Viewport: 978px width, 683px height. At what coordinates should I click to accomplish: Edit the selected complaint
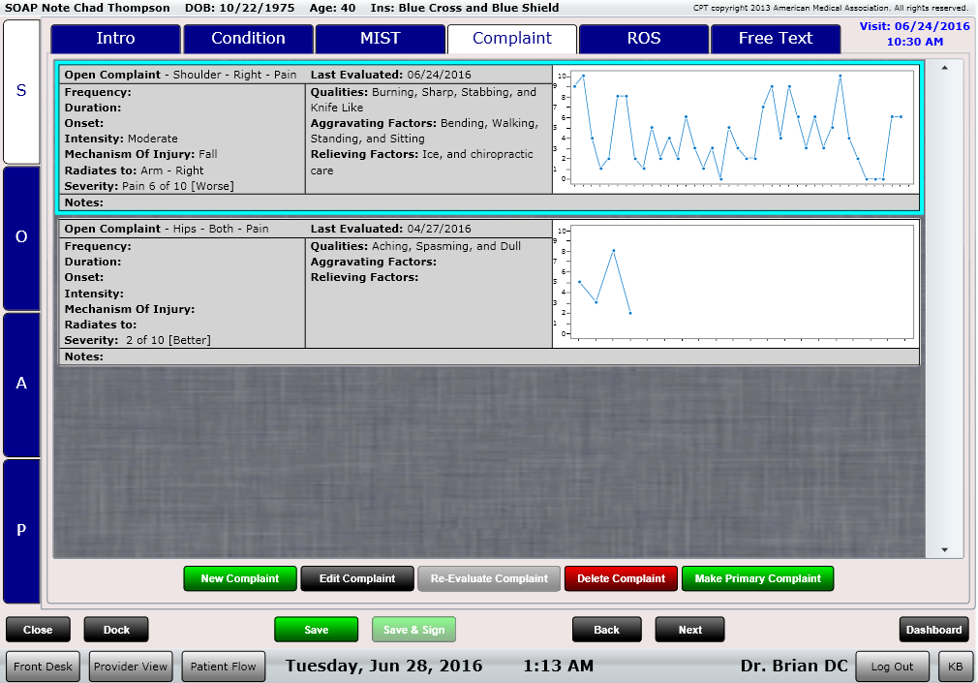pos(356,578)
